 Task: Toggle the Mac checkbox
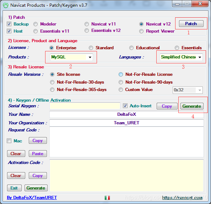tap(9, 141)
